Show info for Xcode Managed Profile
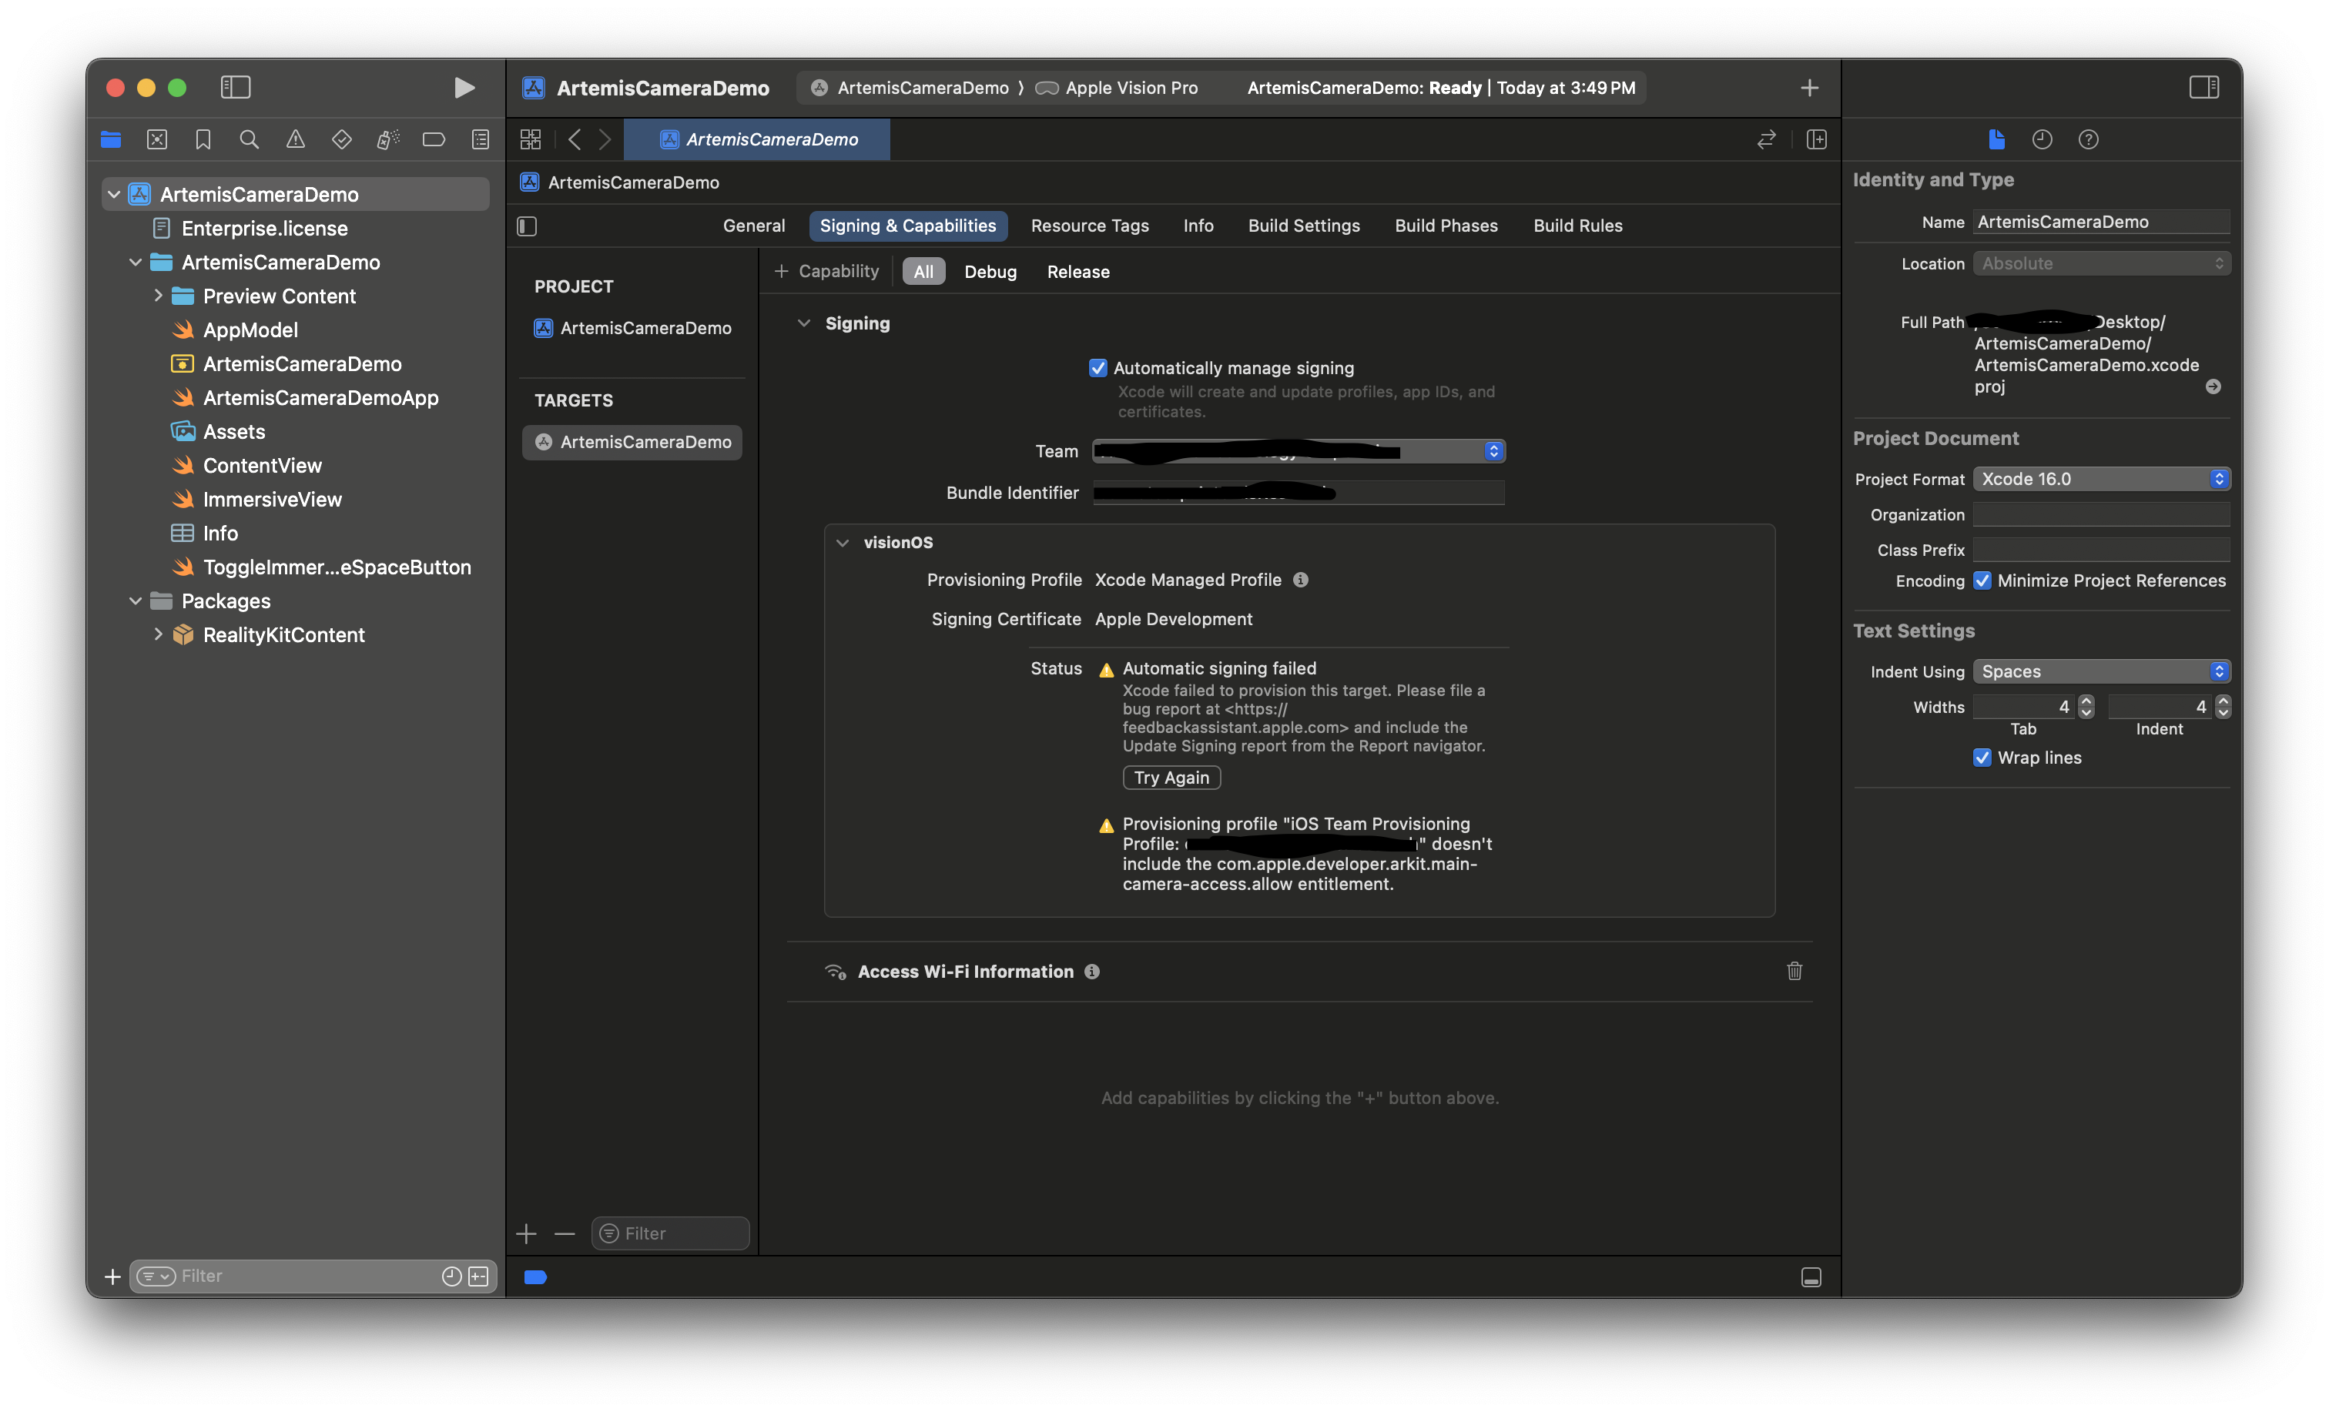The width and height of the screenshot is (2329, 1412). (1301, 581)
